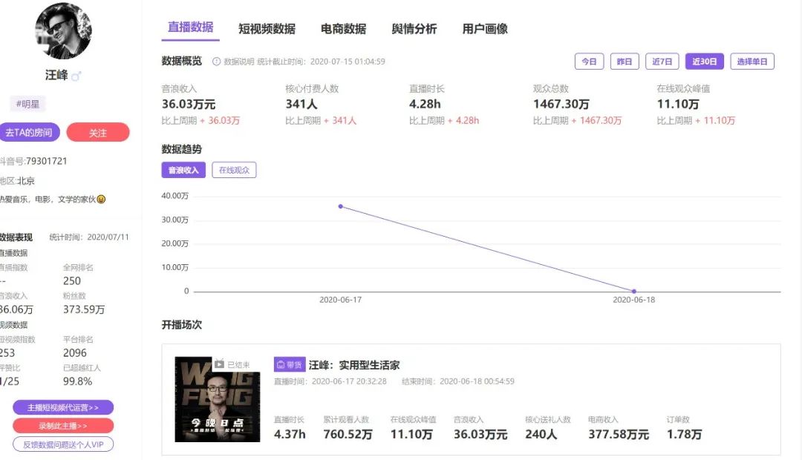Click the smiley emoji in the bio
Image resolution: width=802 pixels, height=460 pixels.
click(x=102, y=199)
